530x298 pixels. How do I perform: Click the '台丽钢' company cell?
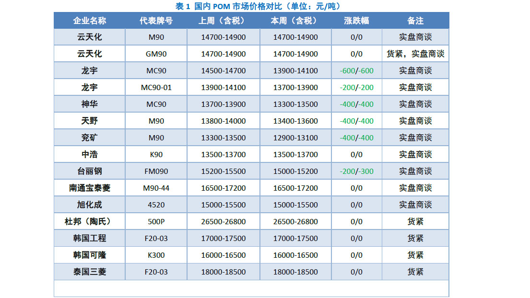[90, 171]
